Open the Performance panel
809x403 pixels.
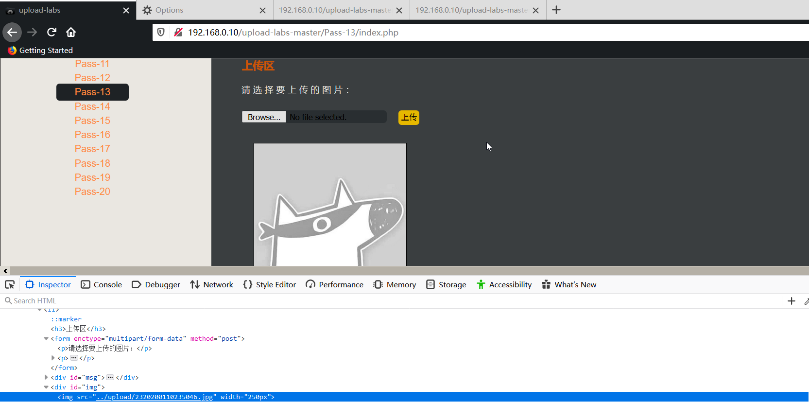point(334,285)
